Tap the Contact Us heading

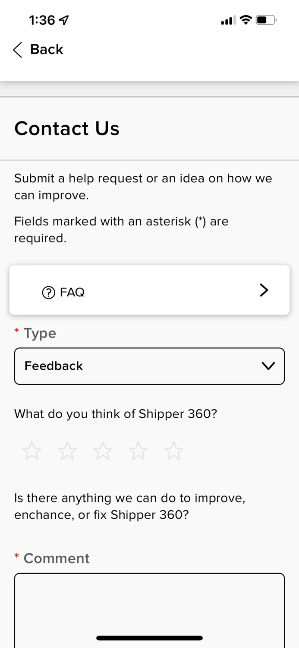tap(67, 128)
